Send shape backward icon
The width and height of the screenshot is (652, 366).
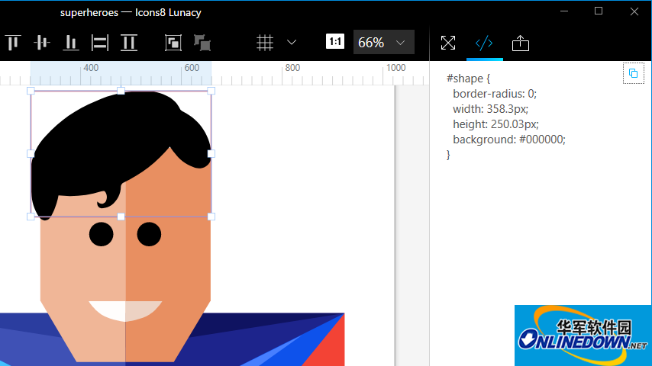point(202,43)
